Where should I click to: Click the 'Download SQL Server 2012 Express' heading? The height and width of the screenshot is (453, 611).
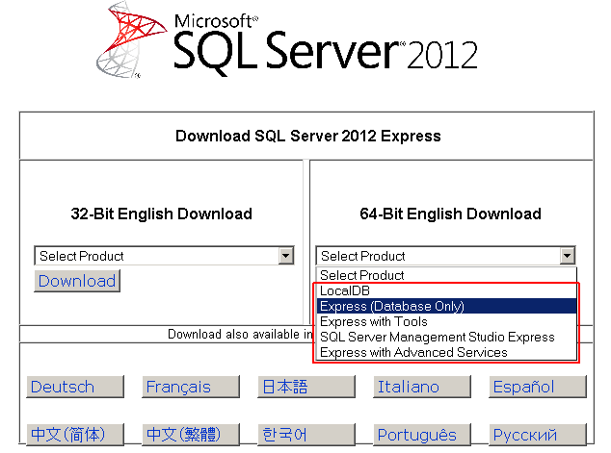click(308, 137)
